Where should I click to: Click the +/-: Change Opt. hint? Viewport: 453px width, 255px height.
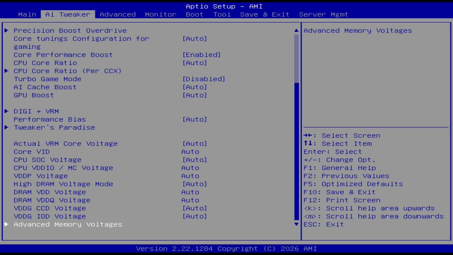click(339, 160)
